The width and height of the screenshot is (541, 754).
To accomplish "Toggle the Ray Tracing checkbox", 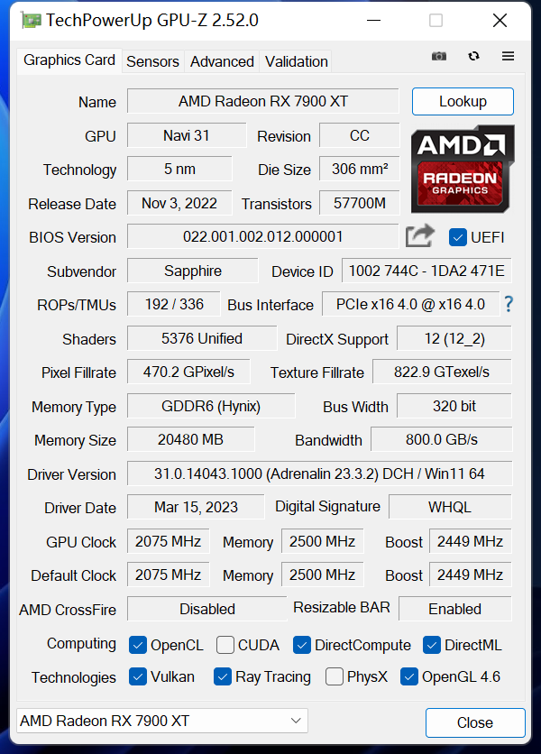I will pos(223,676).
